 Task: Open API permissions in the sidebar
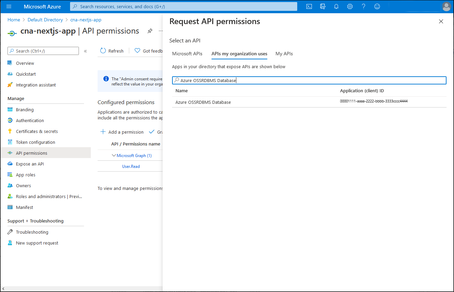[x=46, y=153]
